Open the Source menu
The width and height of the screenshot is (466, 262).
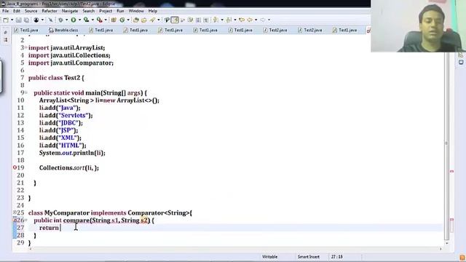[x=31, y=11]
